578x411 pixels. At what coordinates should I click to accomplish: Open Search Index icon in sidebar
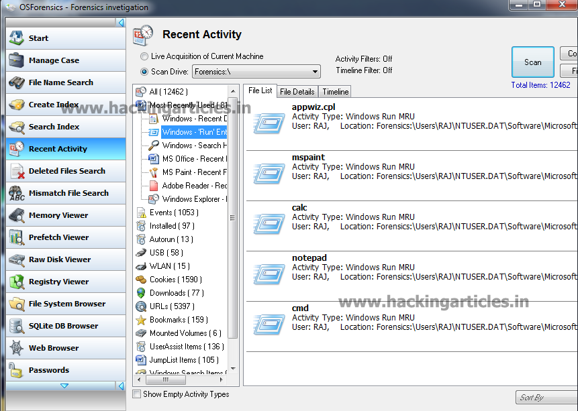(x=17, y=127)
